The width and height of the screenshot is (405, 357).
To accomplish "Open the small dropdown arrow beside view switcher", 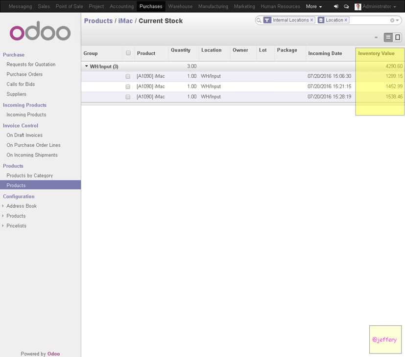I will (x=376, y=38).
